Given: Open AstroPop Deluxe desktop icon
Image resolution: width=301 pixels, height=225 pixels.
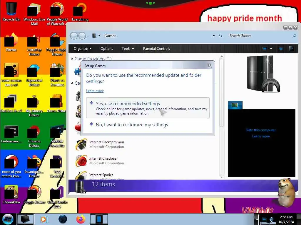Looking at the screenshot, I should (34, 45).
